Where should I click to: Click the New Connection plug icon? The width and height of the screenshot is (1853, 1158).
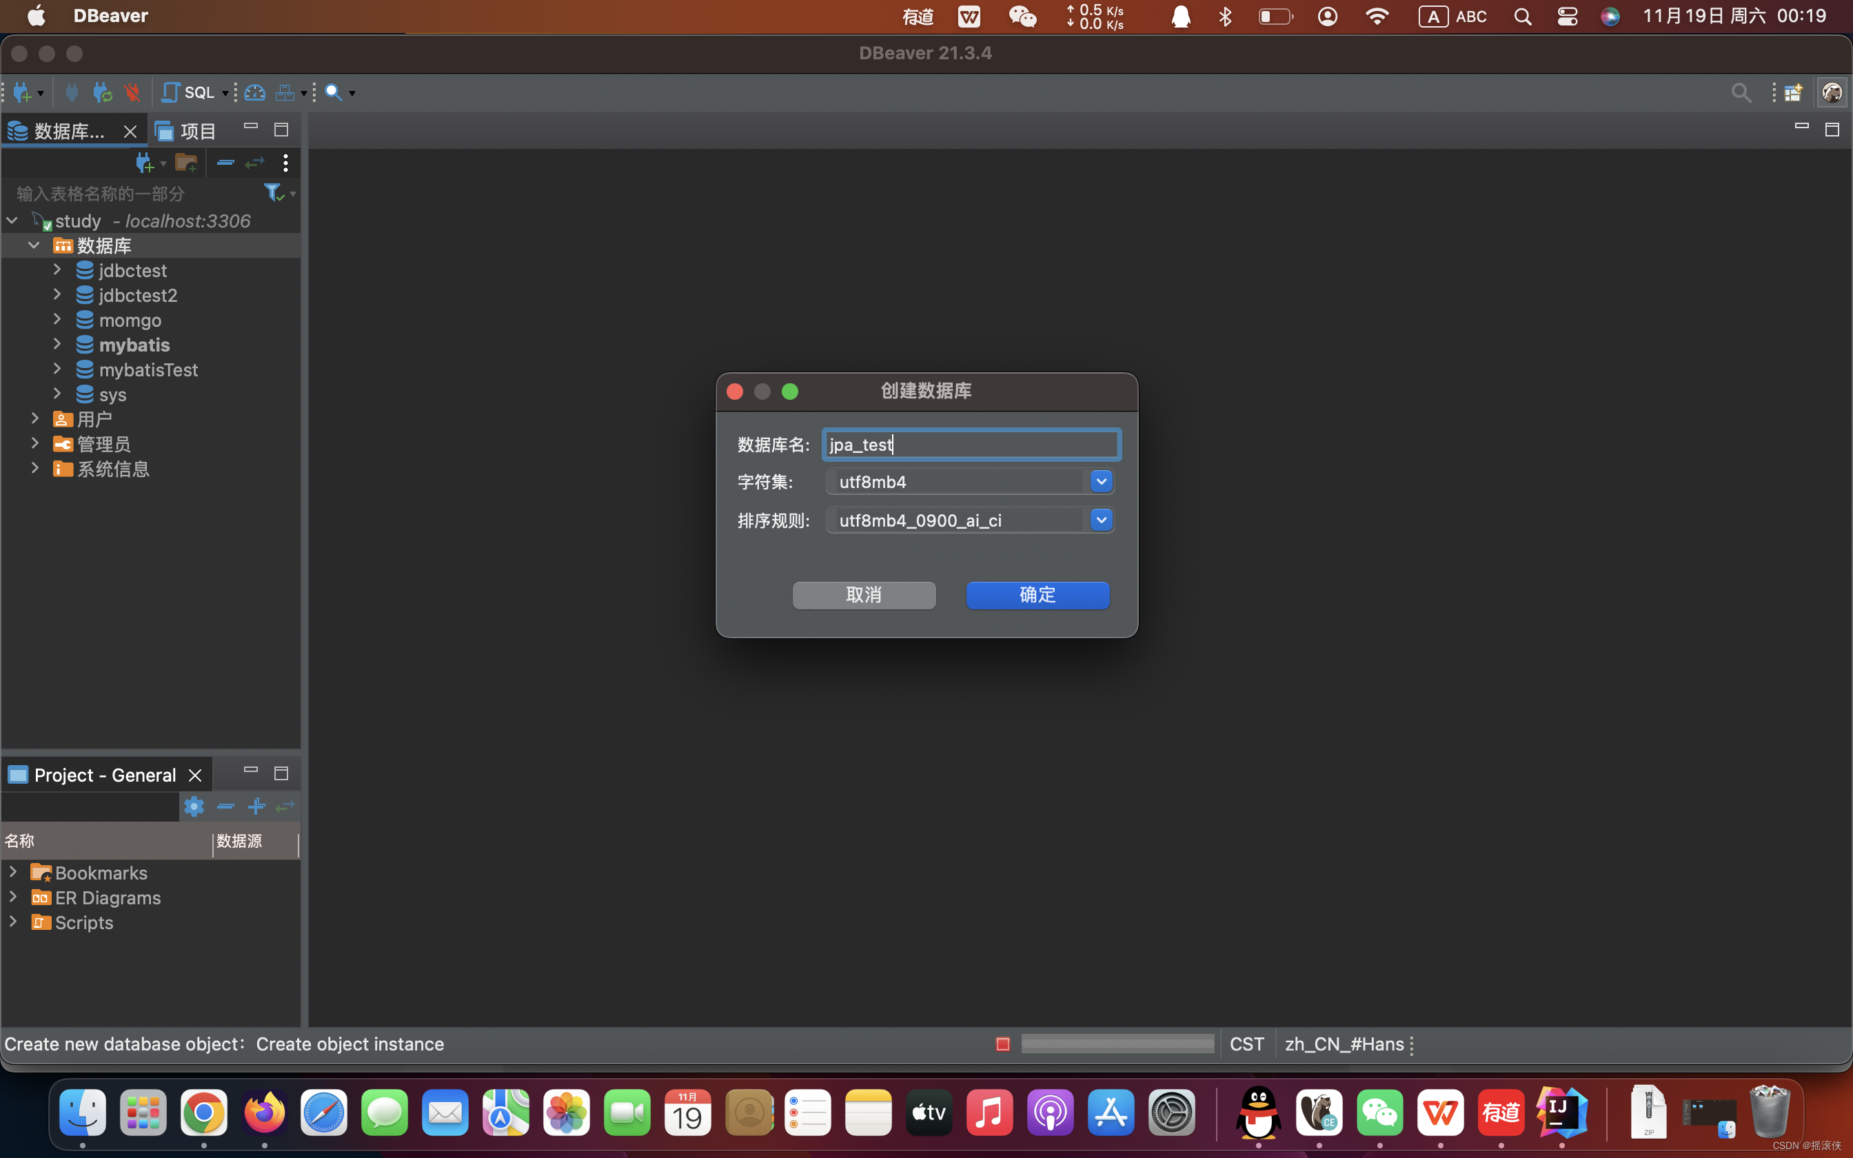click(x=21, y=92)
